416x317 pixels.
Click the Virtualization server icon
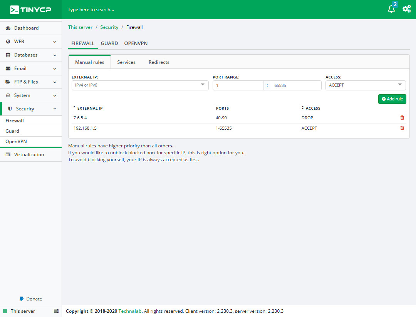8,155
